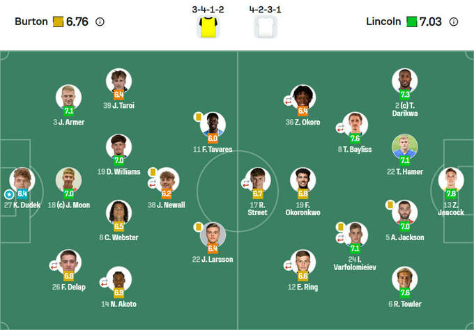Click the info icon beside Lincoln's rating
This screenshot has width=474, height=330.
454,22
